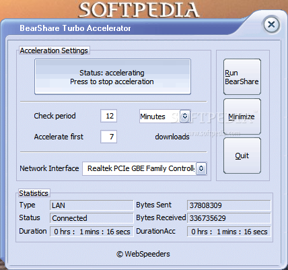Click the Bytes Sent label
The width and height of the screenshot is (288, 270).
coord(153,205)
